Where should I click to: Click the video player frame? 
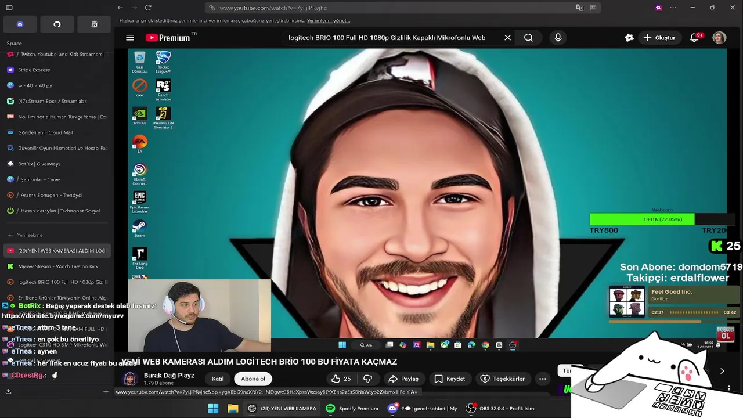(x=427, y=200)
